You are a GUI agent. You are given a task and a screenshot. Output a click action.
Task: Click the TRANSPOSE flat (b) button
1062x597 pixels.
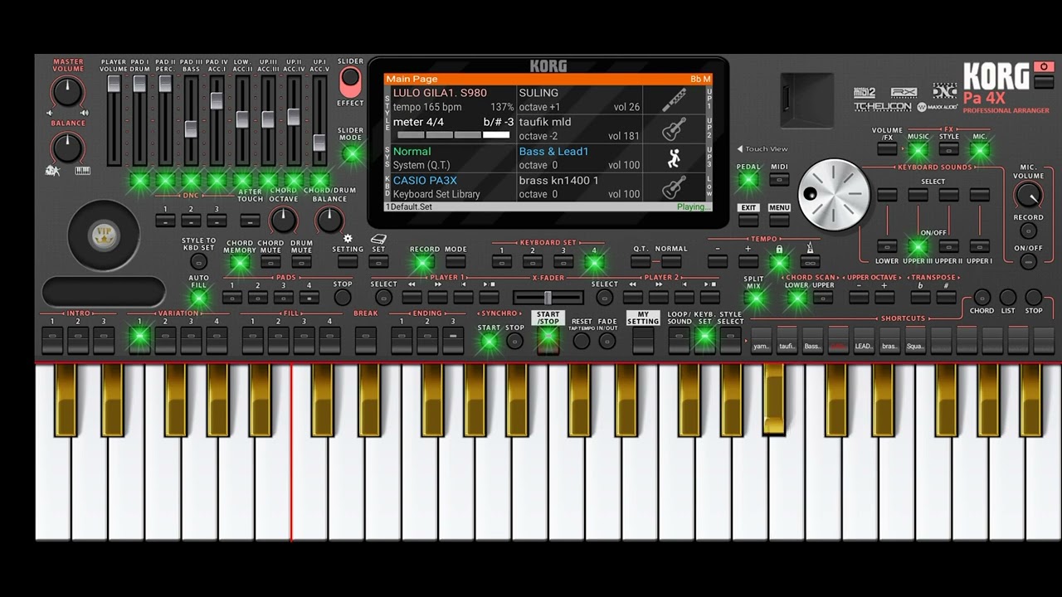pyautogui.click(x=919, y=297)
